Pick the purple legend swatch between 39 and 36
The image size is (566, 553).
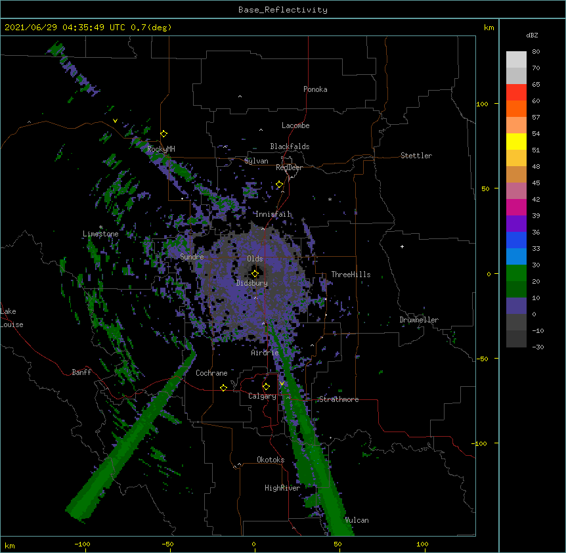tap(516, 224)
